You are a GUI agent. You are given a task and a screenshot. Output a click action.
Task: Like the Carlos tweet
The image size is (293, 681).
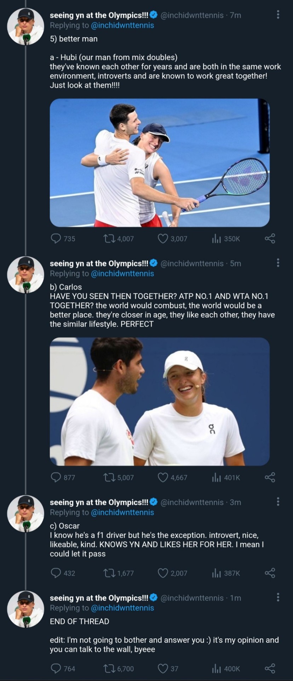click(x=163, y=477)
